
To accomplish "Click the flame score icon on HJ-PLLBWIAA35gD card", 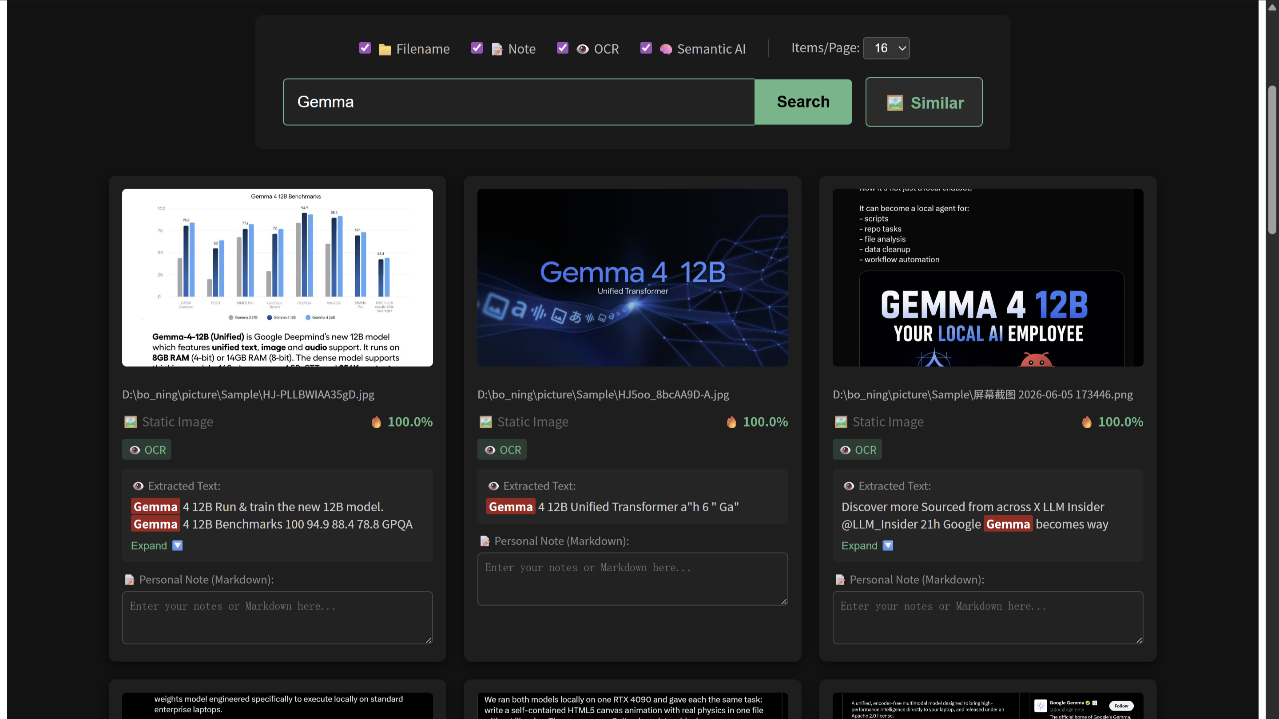I will pos(376,422).
